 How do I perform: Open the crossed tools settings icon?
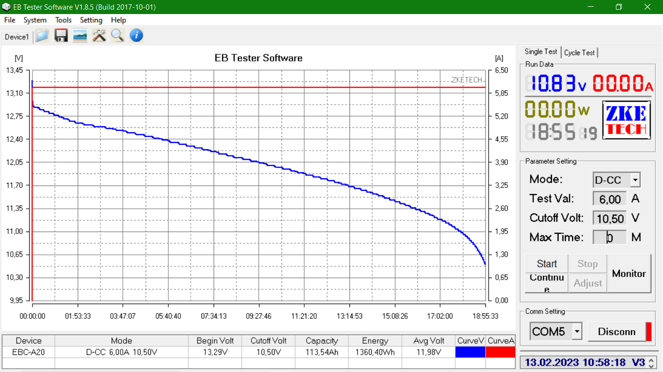(x=99, y=35)
